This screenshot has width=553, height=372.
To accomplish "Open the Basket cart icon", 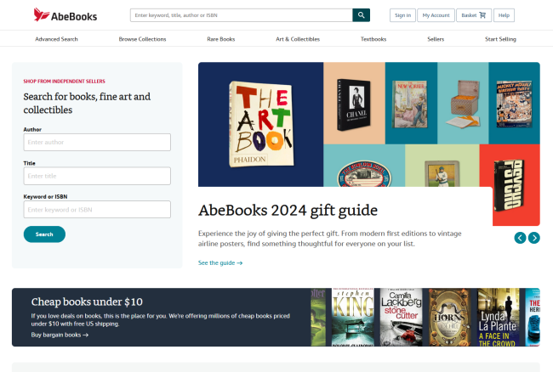I will click(x=482, y=15).
